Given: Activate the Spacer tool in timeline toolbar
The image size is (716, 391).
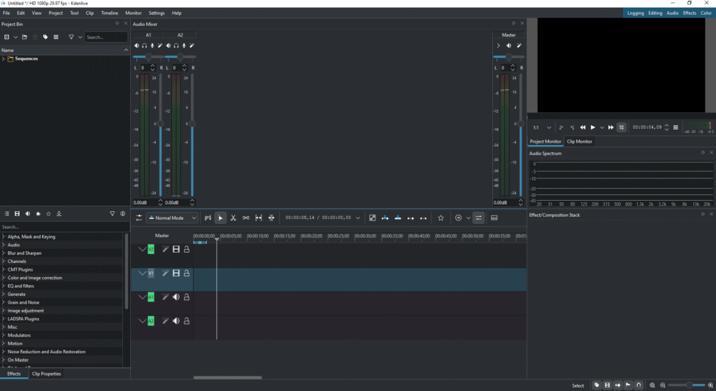Looking at the screenshot, I should [x=246, y=218].
